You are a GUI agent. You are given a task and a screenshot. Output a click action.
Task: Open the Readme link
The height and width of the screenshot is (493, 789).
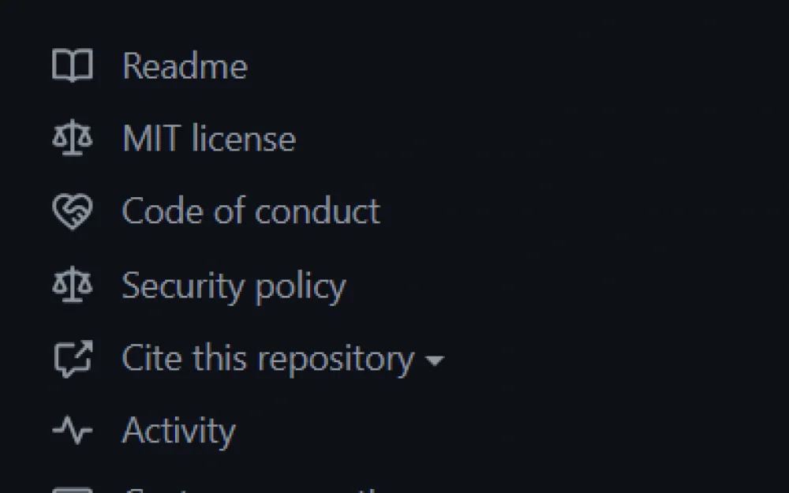coord(185,66)
